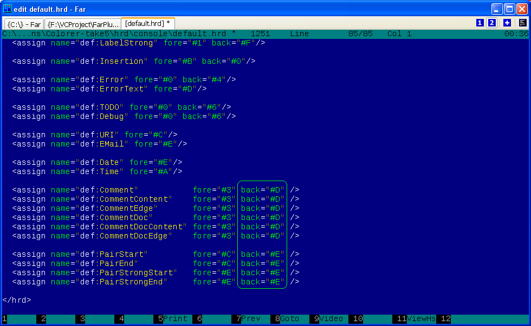This screenshot has width=531, height=326.
Task: Click the def:PairStrongEnd back="#E" value
Action: 263,282
